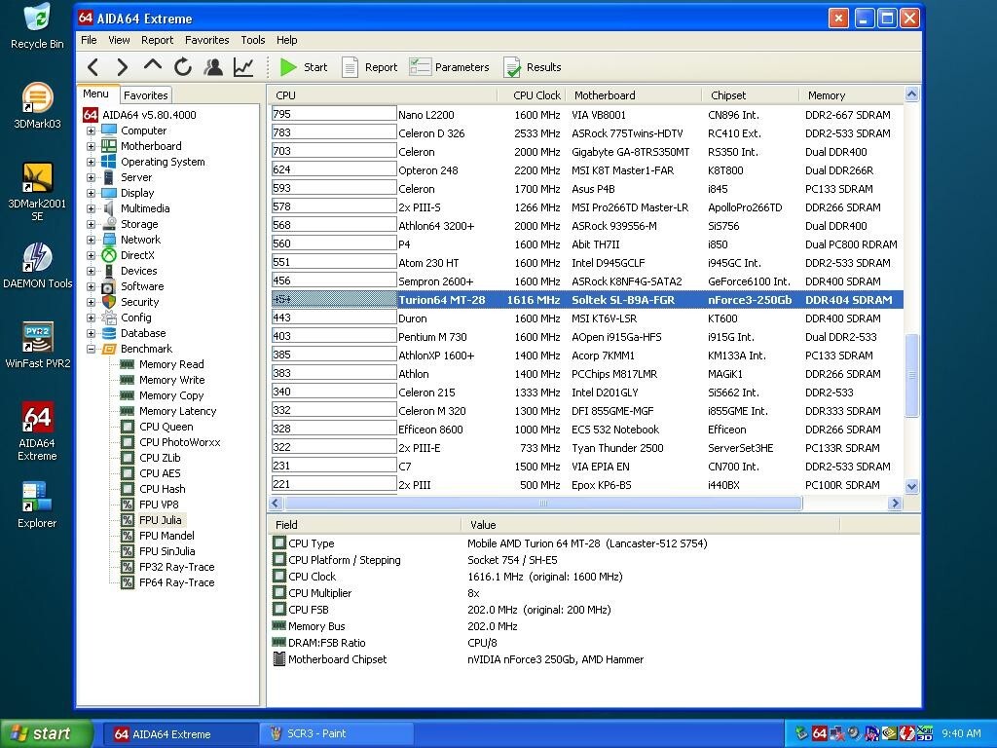This screenshot has width=997, height=748.
Task: Sort by the CPU Clock column header
Action: [532, 95]
